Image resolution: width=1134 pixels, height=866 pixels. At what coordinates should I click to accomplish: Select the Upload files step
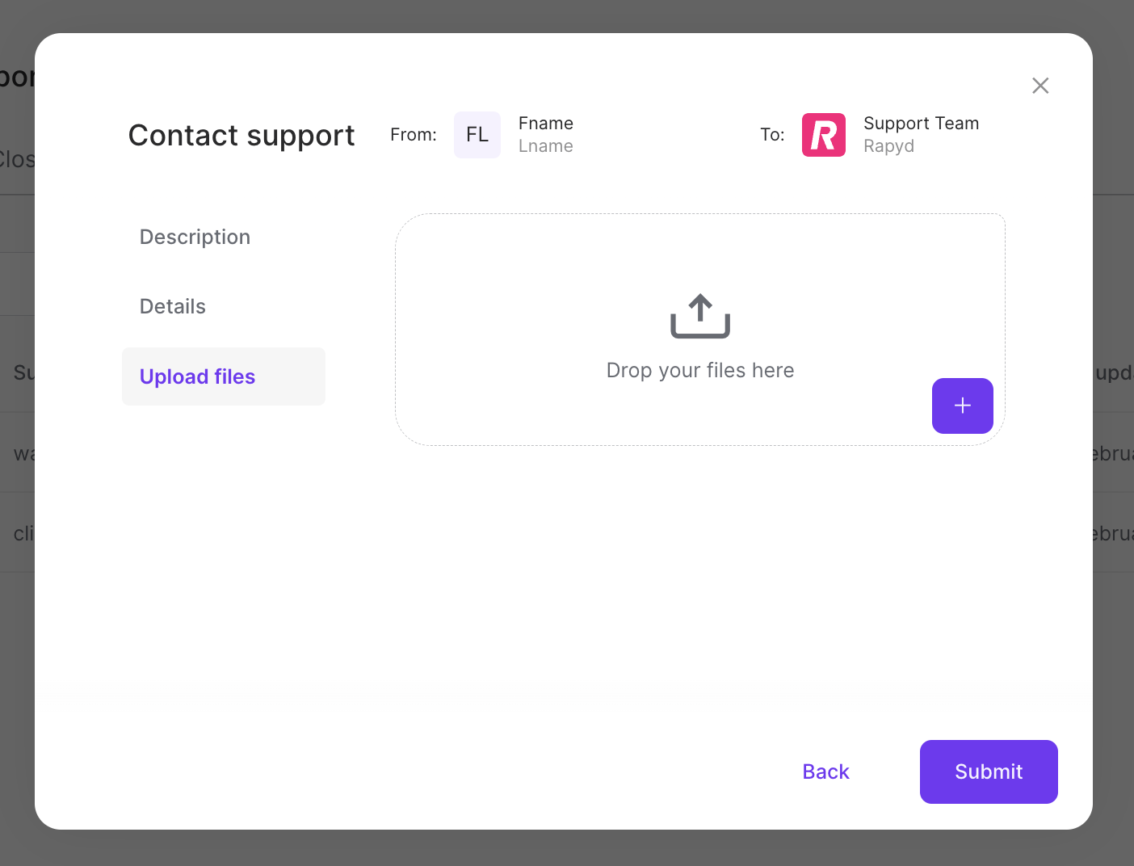pyautogui.click(x=197, y=376)
